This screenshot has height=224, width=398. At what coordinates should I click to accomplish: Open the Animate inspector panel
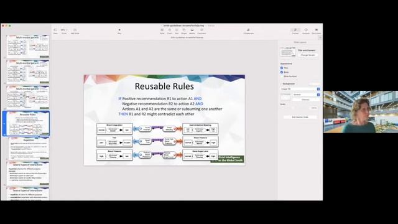(306, 30)
